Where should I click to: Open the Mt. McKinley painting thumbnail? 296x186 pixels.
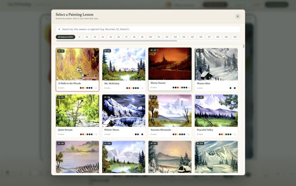[124, 64]
